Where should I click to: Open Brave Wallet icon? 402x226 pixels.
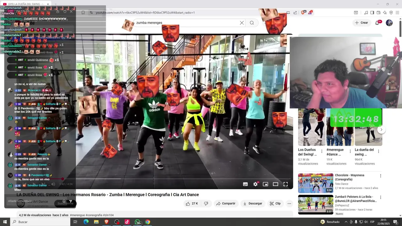point(378,13)
